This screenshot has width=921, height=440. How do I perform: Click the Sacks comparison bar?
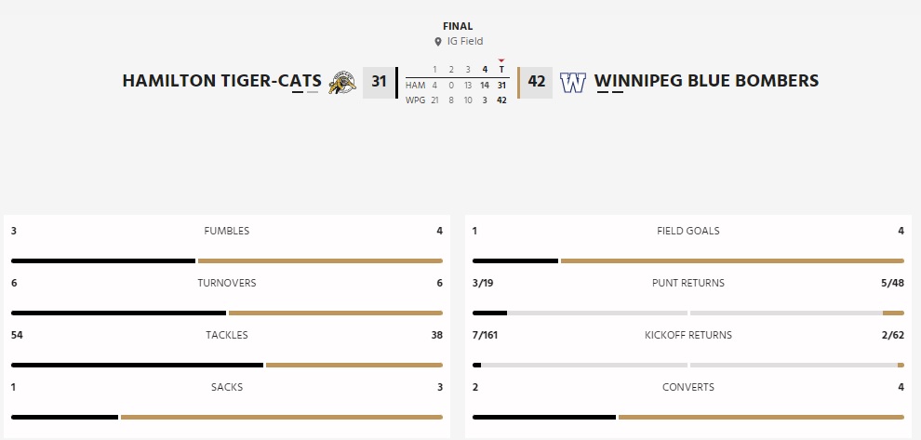tap(226, 417)
